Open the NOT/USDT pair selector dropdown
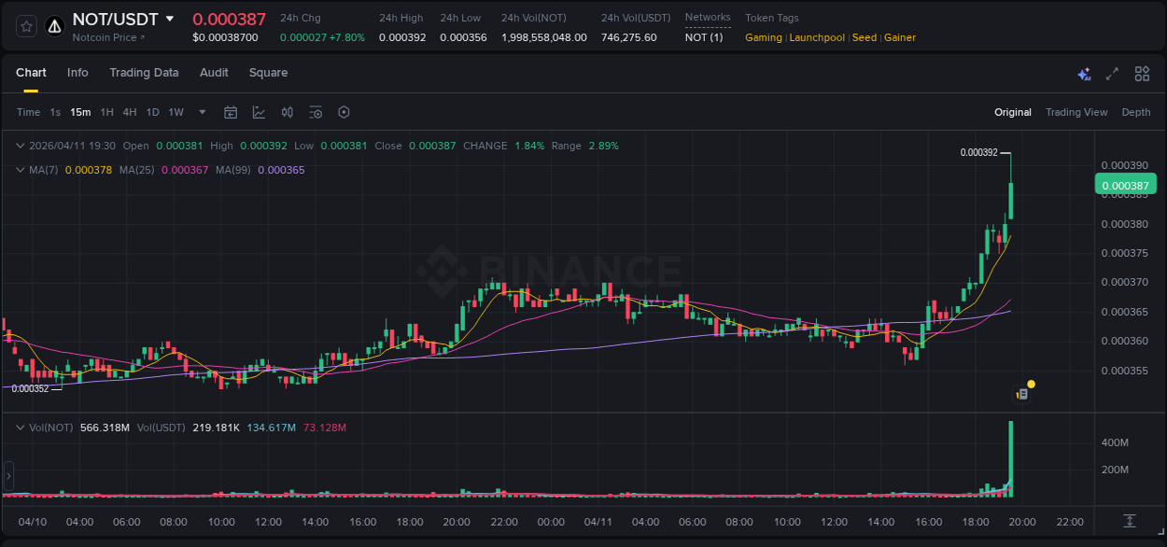The height and width of the screenshot is (547, 1167). 169,19
